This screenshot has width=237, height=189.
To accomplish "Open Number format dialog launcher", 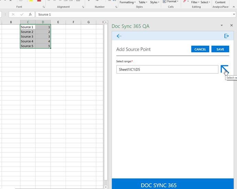I will pyautogui.click(x=116, y=7).
